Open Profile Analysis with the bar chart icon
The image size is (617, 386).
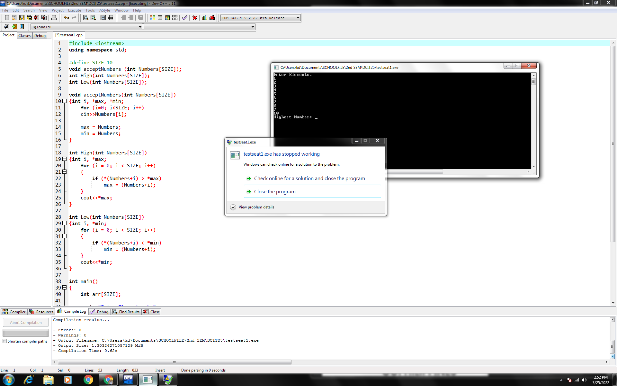tap(205, 18)
